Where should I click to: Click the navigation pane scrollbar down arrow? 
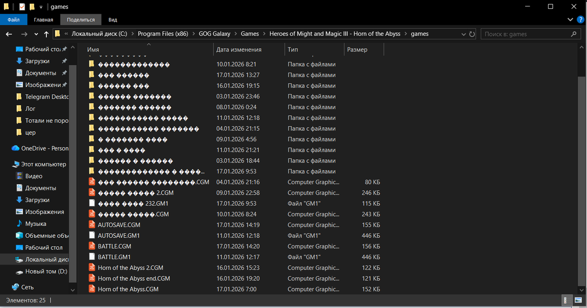(x=72, y=290)
